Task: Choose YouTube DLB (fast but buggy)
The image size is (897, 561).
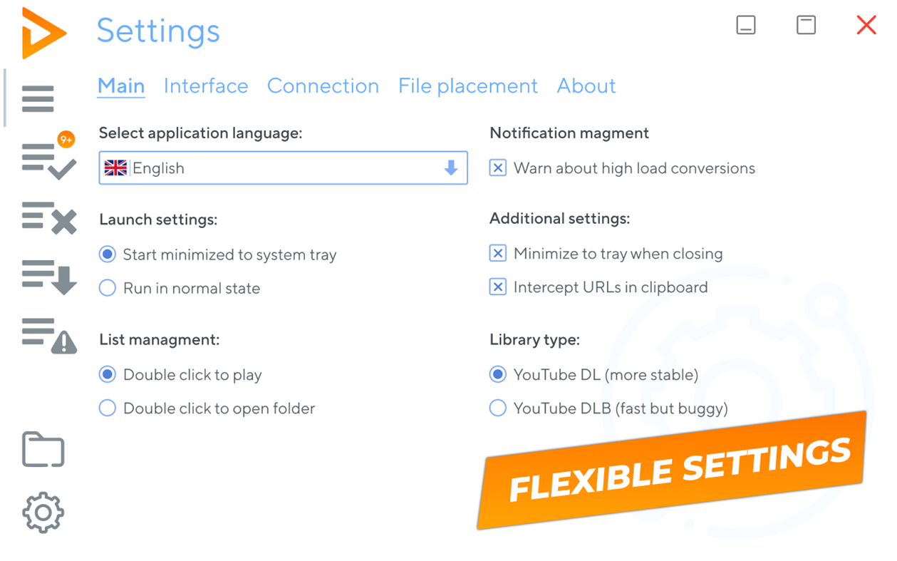Action: (x=497, y=408)
